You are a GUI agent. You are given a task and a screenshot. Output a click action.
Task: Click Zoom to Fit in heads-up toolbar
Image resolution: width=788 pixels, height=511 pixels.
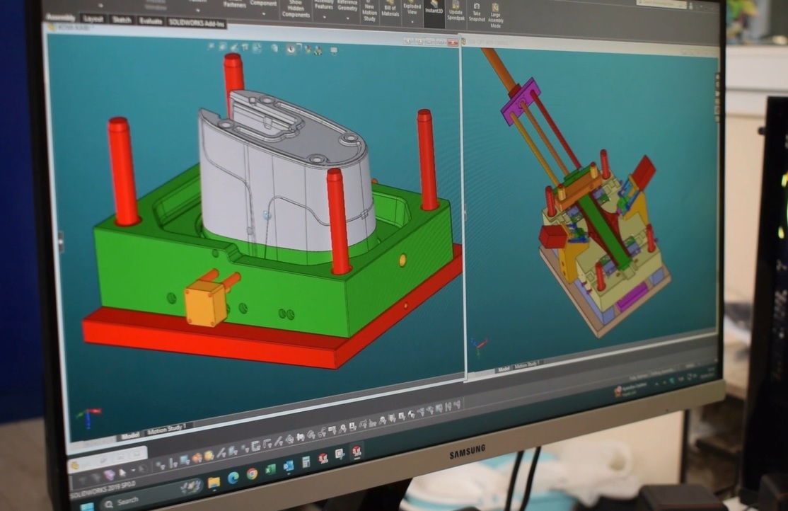211,46
